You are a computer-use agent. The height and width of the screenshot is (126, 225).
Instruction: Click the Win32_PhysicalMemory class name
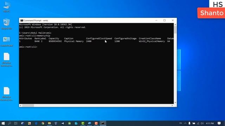click(x=152, y=41)
